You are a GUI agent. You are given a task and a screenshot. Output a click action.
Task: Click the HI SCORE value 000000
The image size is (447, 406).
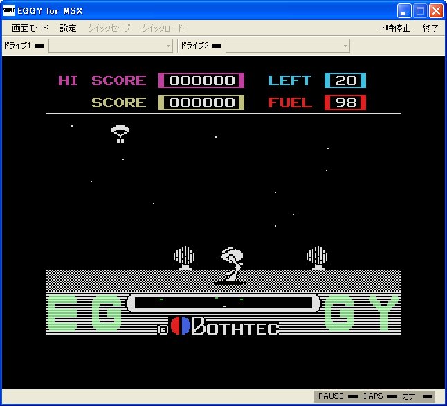pos(201,80)
